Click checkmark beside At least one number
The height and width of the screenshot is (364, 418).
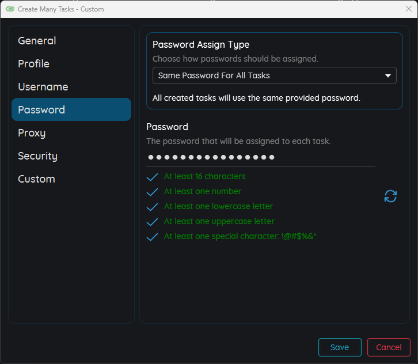pos(153,192)
